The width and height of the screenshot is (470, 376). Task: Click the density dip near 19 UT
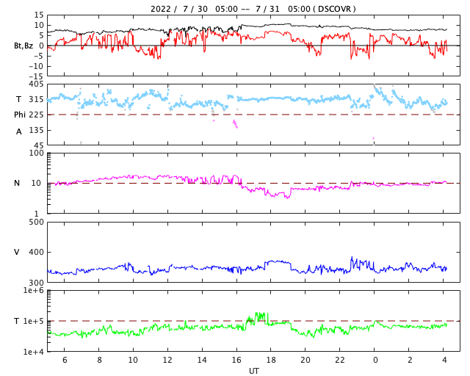click(x=287, y=196)
